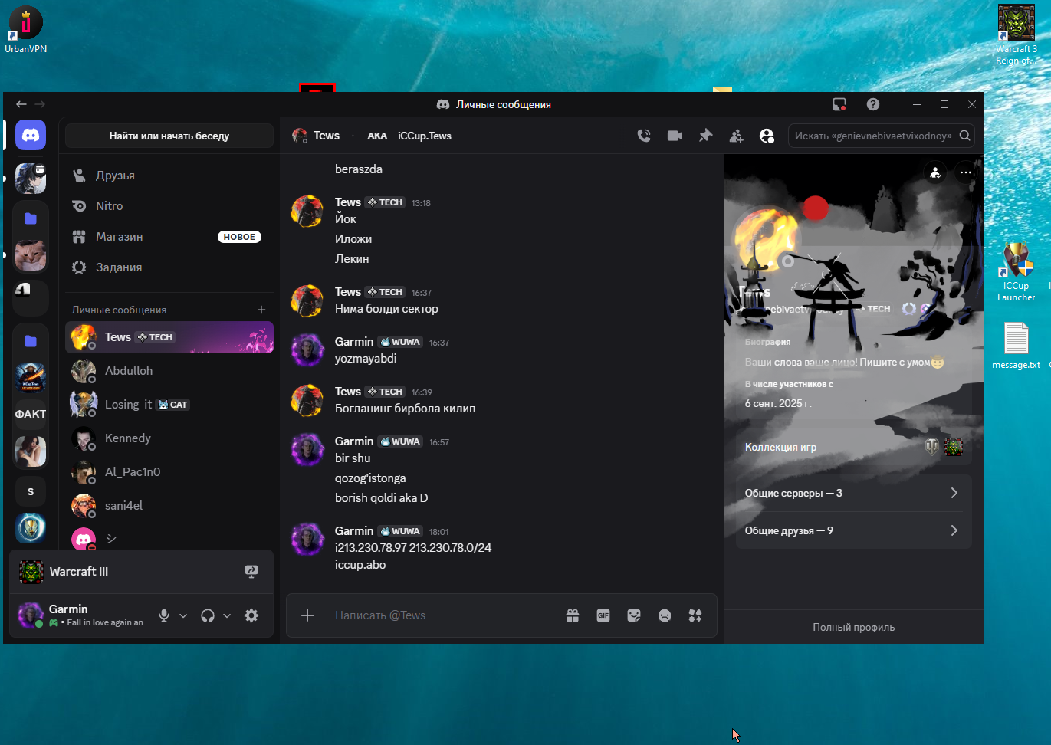Open ICCup Launcher desktop shortcut

[x=1017, y=272]
